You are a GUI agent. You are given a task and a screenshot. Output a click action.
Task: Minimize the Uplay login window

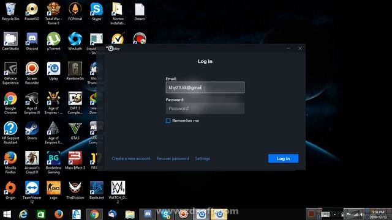click(x=288, y=48)
